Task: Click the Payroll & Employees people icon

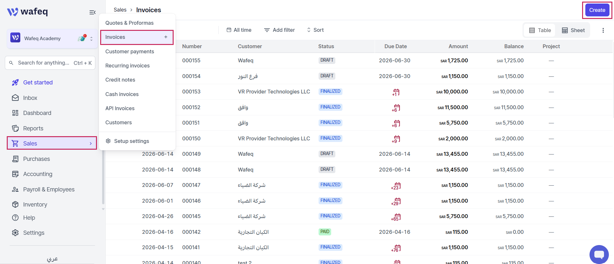Action: coord(15,189)
